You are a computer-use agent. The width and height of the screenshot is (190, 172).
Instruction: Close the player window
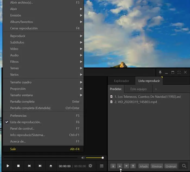[x=185, y=72]
